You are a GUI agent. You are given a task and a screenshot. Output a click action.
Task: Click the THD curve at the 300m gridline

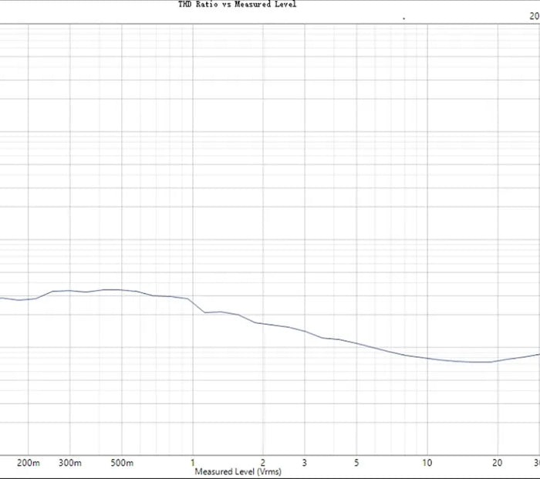[70, 291]
